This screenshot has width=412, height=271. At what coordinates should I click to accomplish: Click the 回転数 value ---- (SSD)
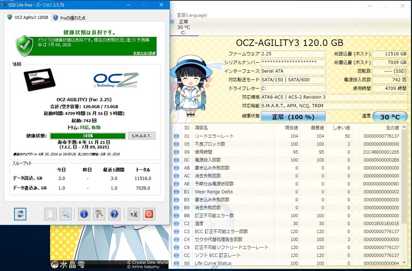(x=390, y=71)
